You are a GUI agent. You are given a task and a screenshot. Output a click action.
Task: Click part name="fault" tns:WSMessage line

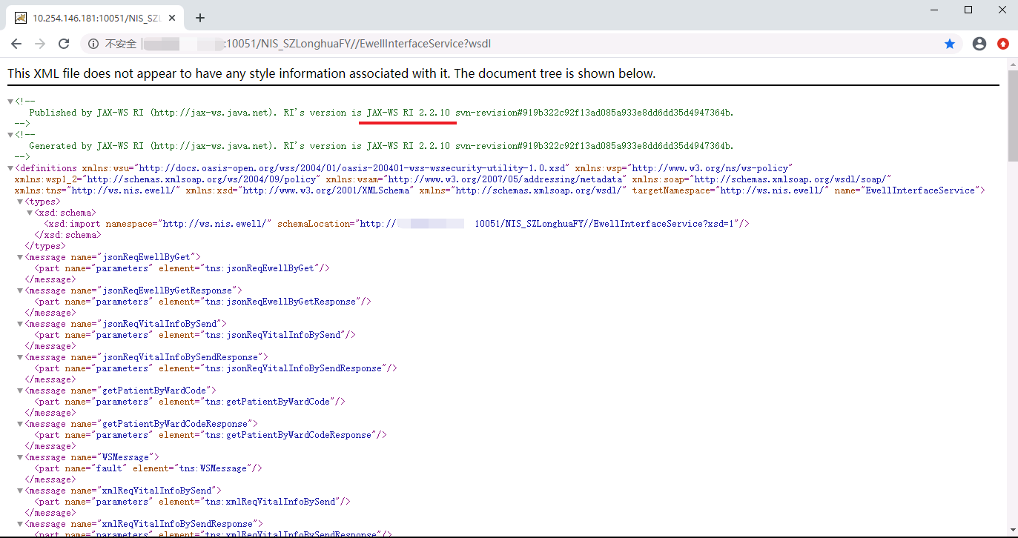[x=148, y=468]
